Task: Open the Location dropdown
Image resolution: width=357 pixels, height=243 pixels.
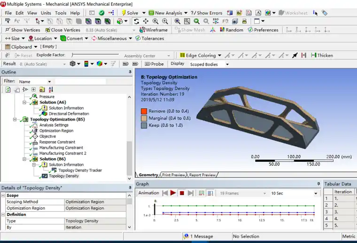Action: (x=43, y=38)
